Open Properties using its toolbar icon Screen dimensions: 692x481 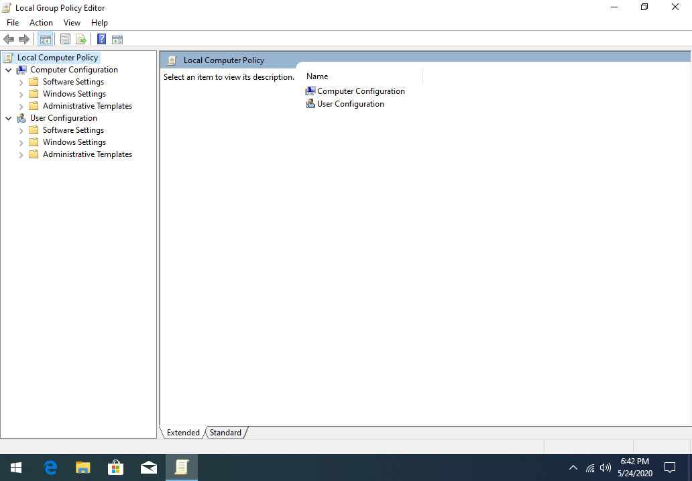tap(65, 39)
